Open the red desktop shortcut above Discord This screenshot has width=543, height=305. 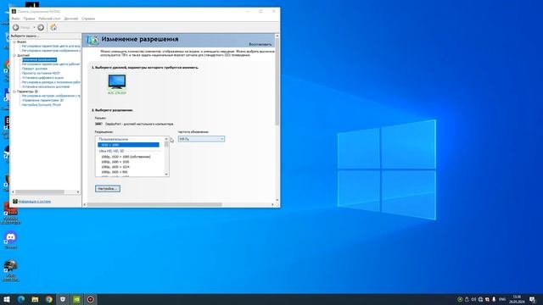[x=11, y=213]
